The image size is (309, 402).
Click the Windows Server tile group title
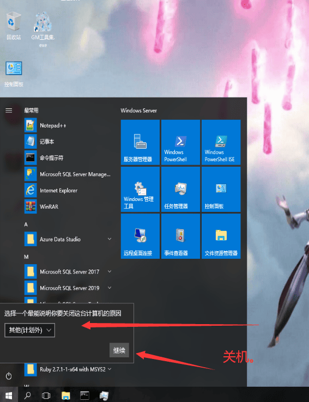click(x=139, y=111)
